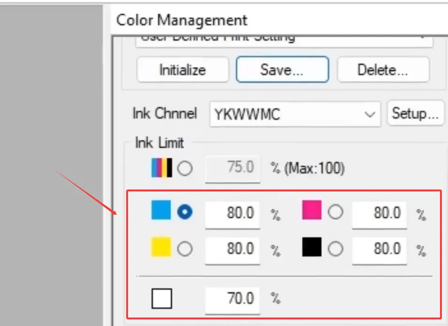The height and width of the screenshot is (326, 448).
Task: Click the User Defined Print Setting dropdown
Action: click(284, 38)
